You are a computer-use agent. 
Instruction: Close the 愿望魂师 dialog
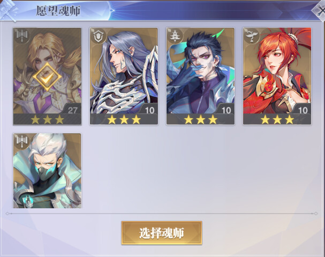[320, 10]
